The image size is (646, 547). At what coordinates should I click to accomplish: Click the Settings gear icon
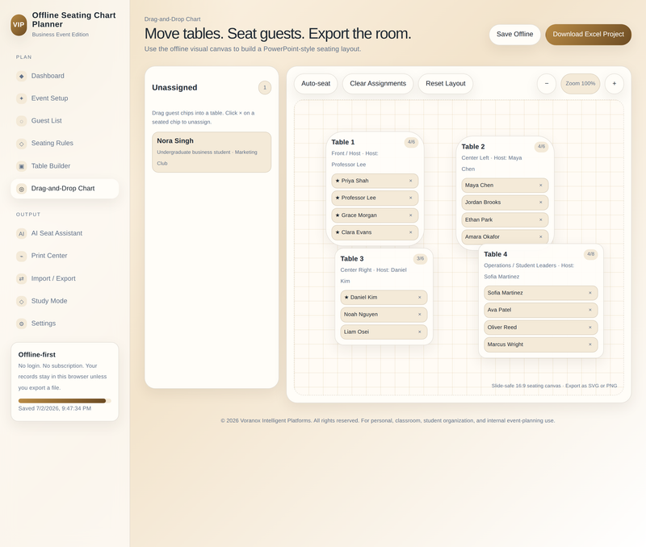(22, 324)
